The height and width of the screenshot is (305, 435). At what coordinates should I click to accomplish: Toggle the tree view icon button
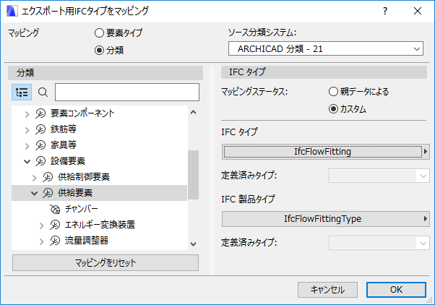click(22, 93)
